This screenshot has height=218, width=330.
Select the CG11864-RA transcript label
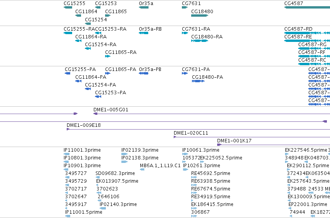[x=91, y=36]
